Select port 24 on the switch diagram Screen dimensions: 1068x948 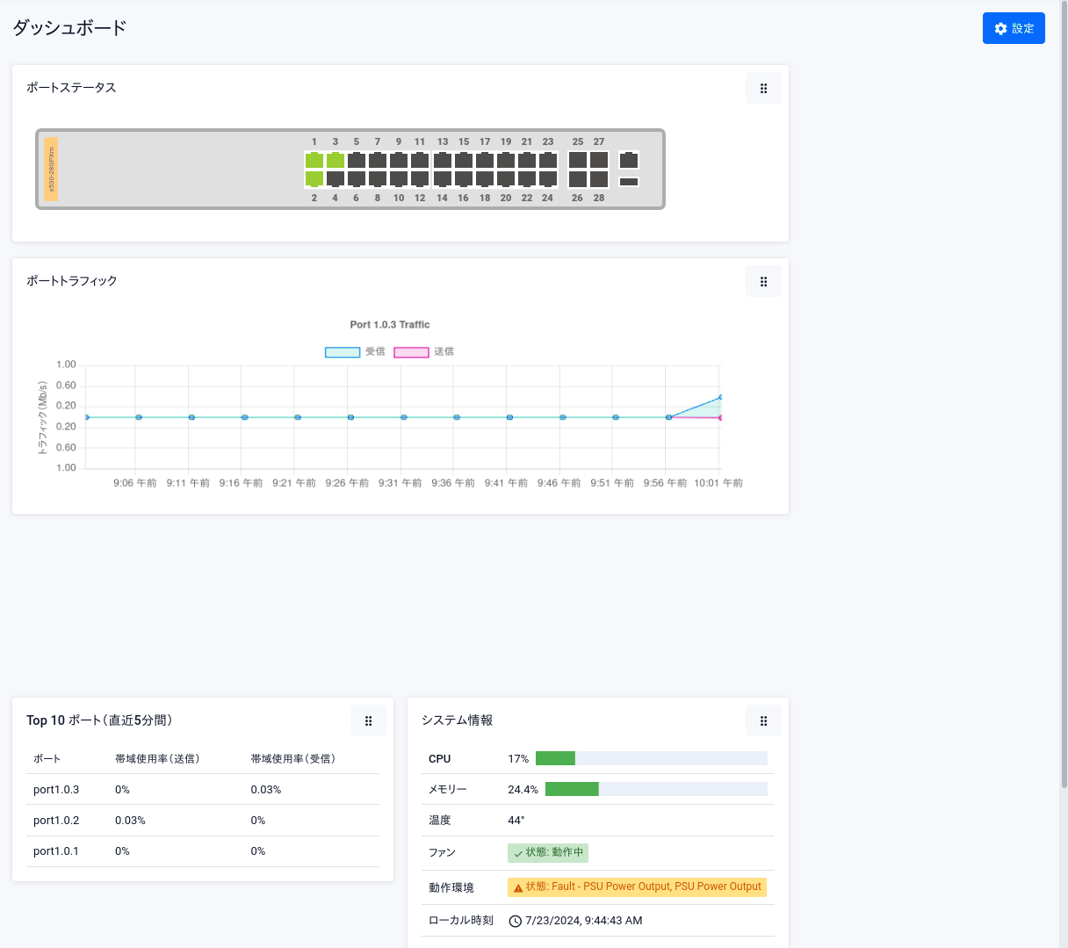click(548, 179)
